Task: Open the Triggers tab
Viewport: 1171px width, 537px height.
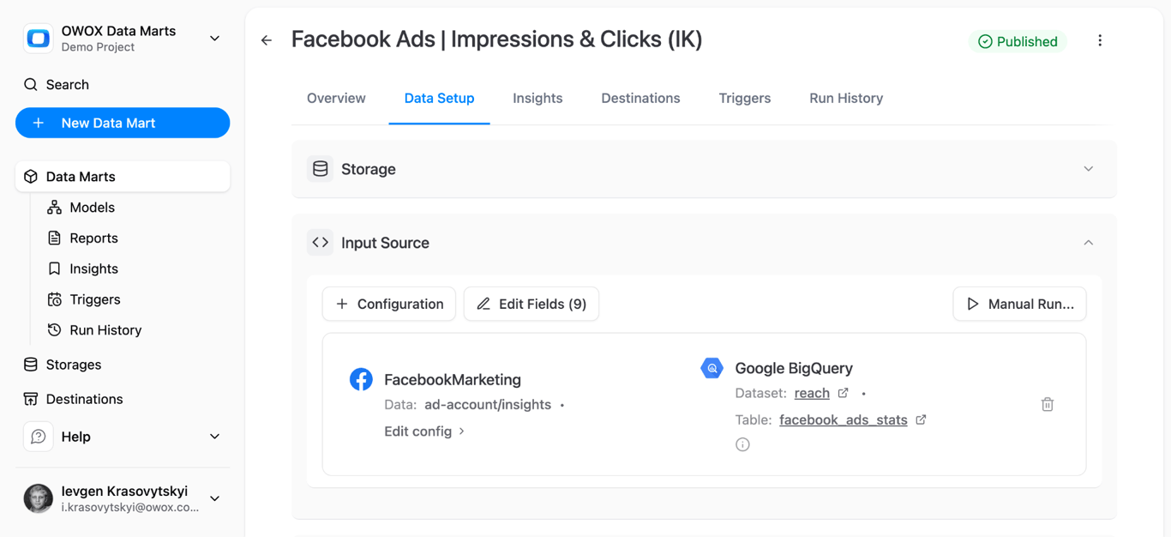Action: point(745,98)
